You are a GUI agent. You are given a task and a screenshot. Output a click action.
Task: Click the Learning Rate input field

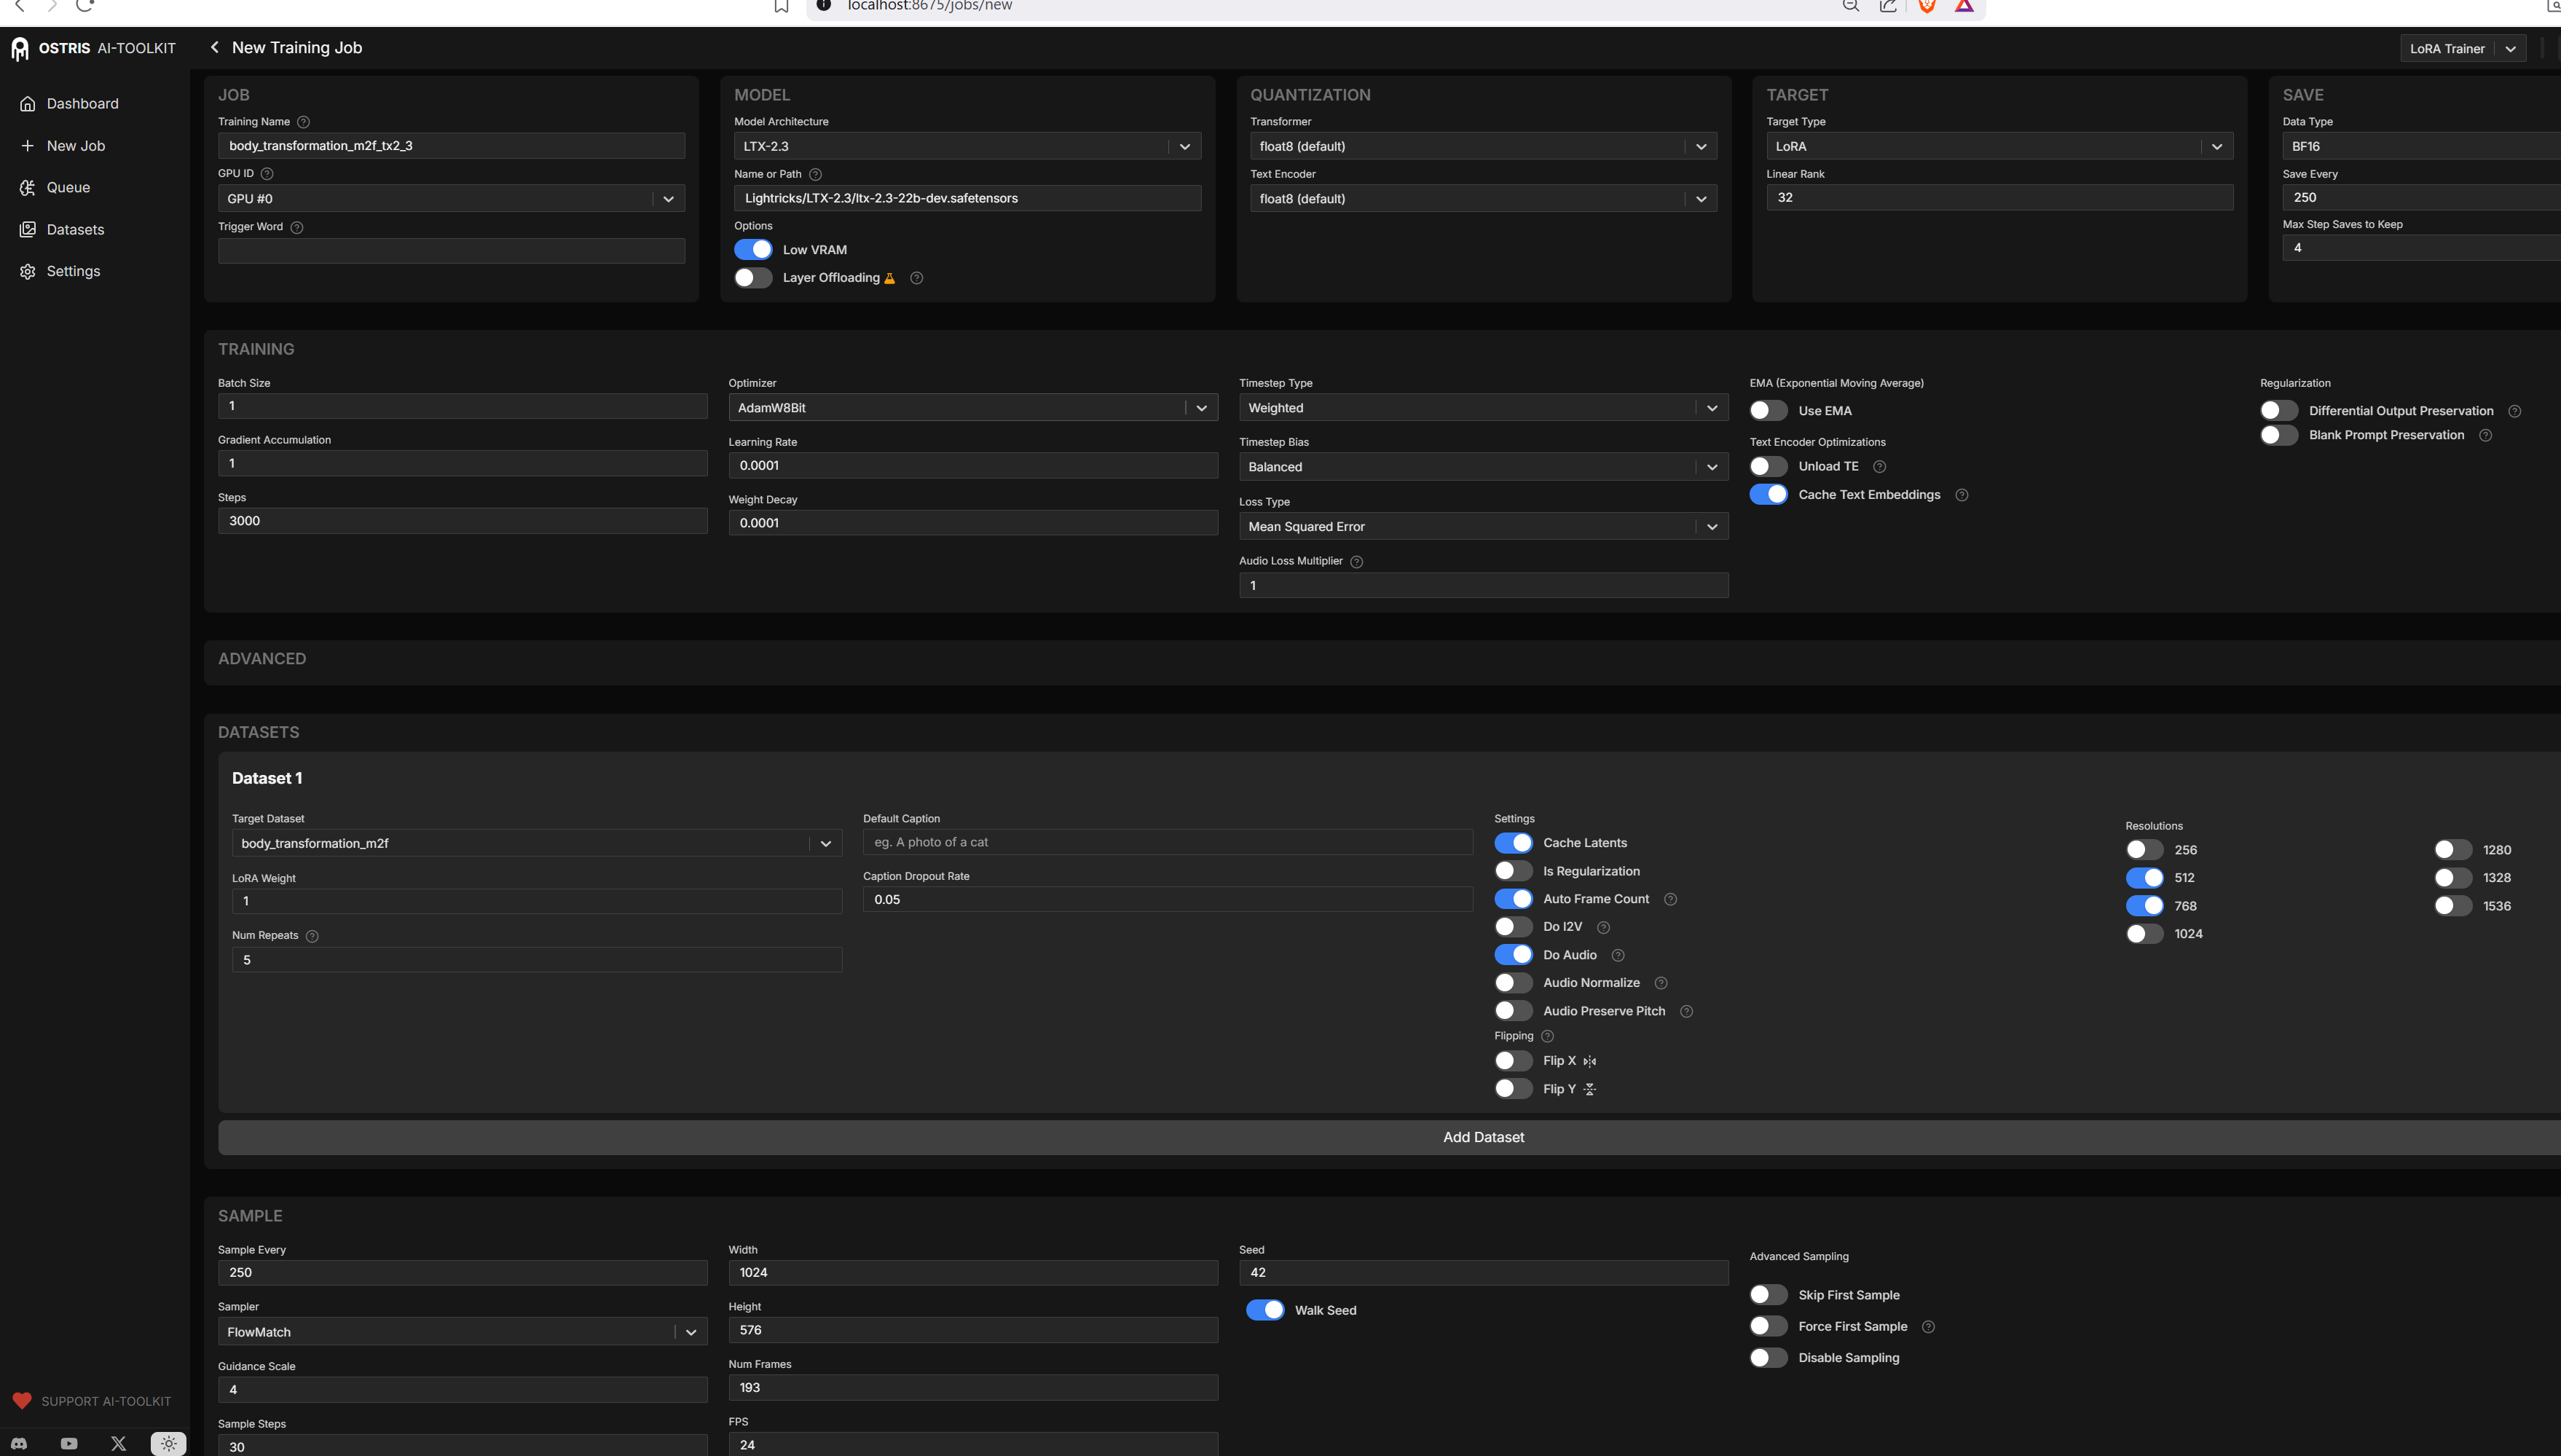pos(972,465)
